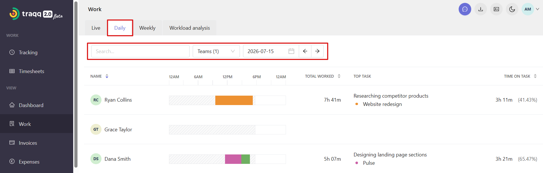Viewport: 543px width, 173px height.
Task: Click the green activity segment for Dana Smith
Action: click(246, 159)
